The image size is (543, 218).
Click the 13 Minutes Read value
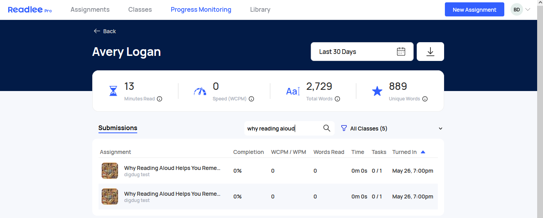[x=129, y=86]
